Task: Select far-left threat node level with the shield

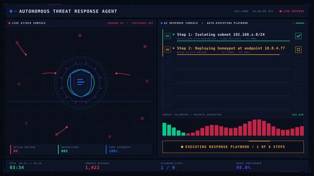Action: [19, 84]
